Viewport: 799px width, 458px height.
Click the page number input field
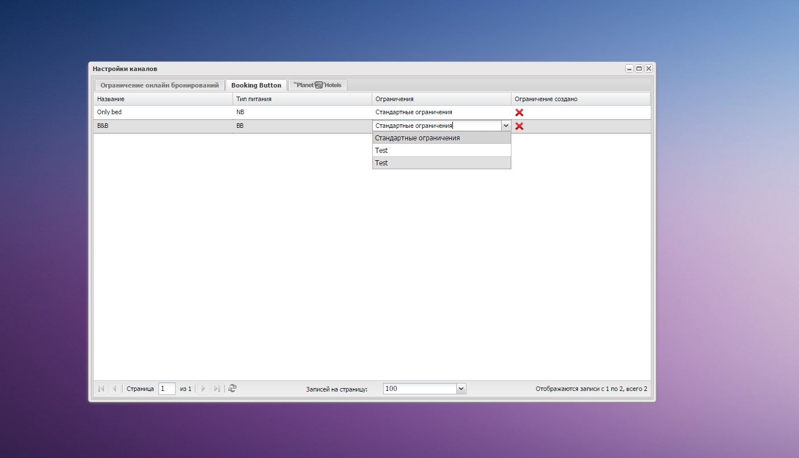point(167,389)
